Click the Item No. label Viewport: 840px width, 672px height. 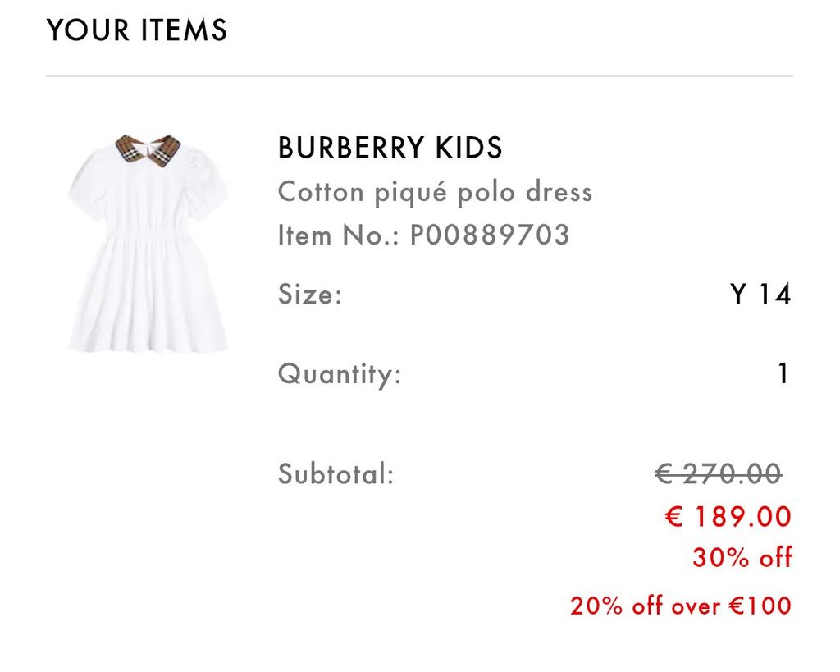point(340,235)
